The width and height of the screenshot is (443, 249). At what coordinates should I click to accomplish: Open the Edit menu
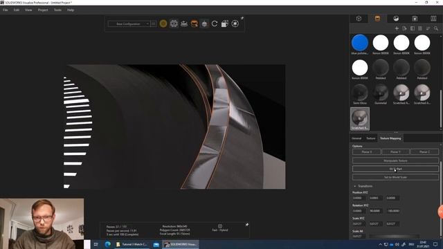pos(17,10)
